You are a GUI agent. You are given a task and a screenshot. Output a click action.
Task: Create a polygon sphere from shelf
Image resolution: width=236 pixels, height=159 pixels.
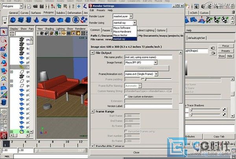[13, 20]
